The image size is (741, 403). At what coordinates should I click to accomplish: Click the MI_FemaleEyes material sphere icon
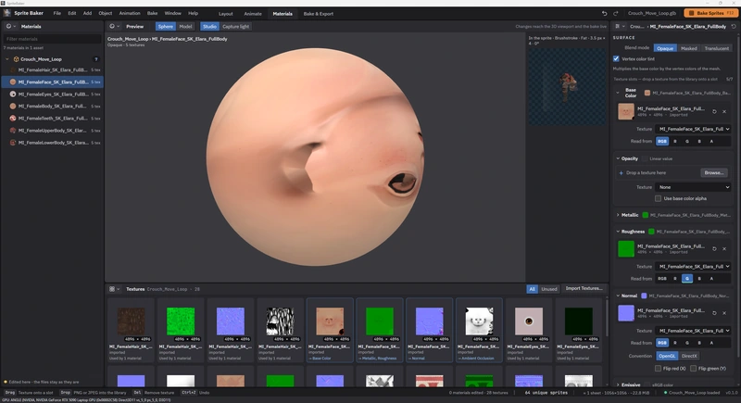coord(13,94)
